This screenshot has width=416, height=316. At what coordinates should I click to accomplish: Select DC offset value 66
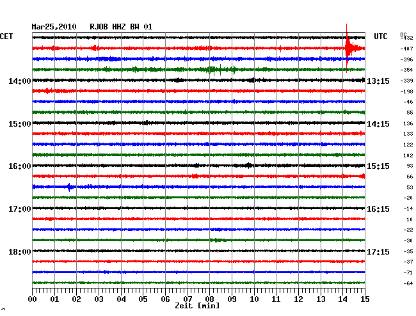point(410,177)
